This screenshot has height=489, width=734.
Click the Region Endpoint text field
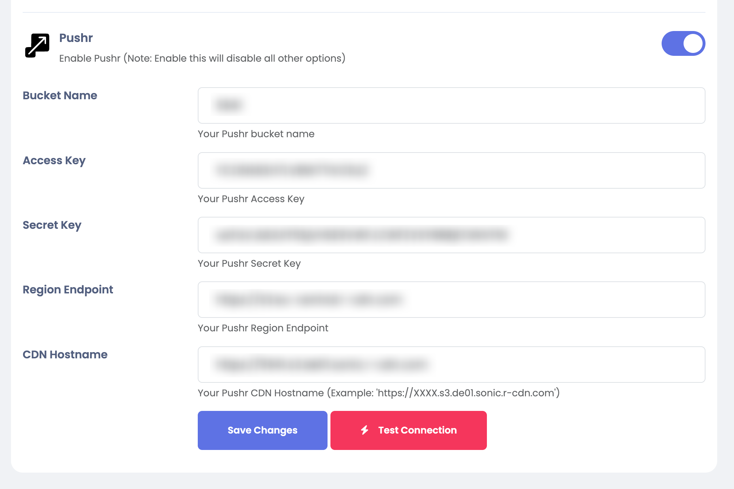coord(451,300)
